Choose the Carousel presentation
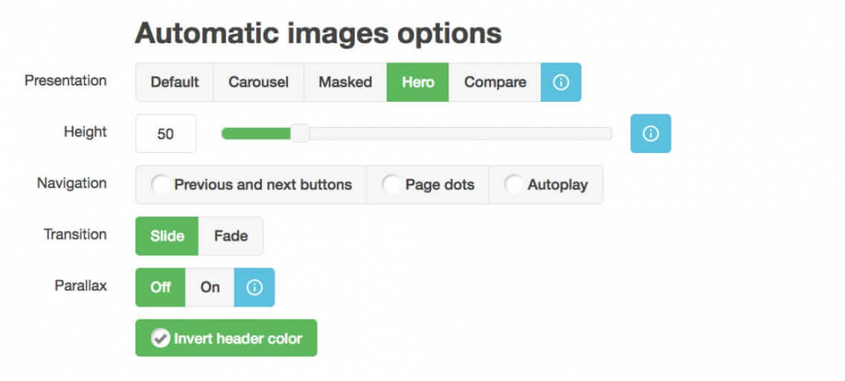 [258, 82]
